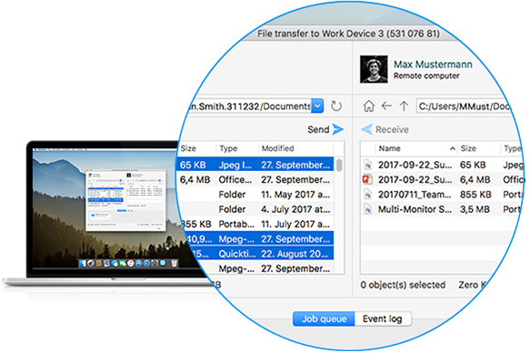Select the remote file 20170711_Team...
Screen dimensions: 530x353
(x=443, y=195)
